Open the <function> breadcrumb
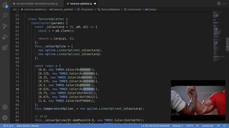 86,10
